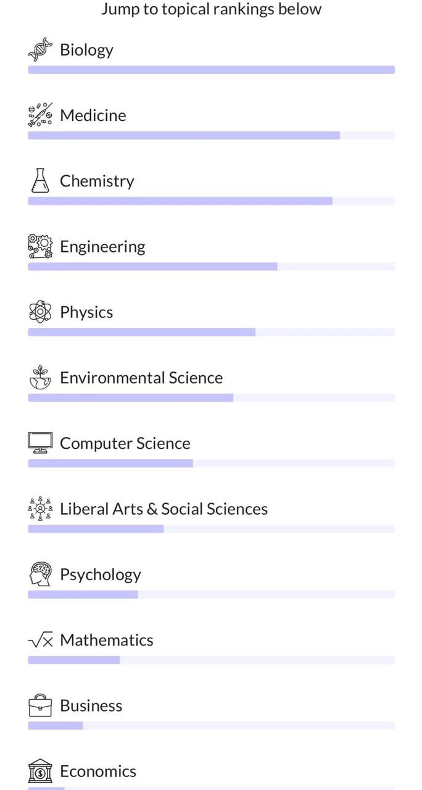Click the Business briefcase icon
Image resolution: width=422 pixels, height=790 pixels.
click(x=40, y=705)
